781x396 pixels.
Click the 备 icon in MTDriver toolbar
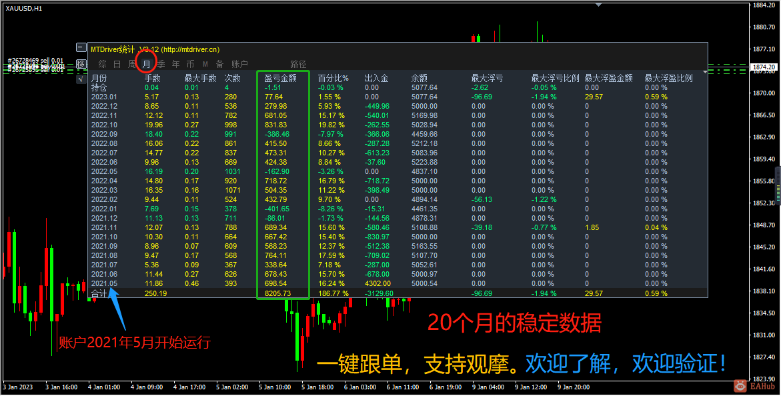pos(219,63)
